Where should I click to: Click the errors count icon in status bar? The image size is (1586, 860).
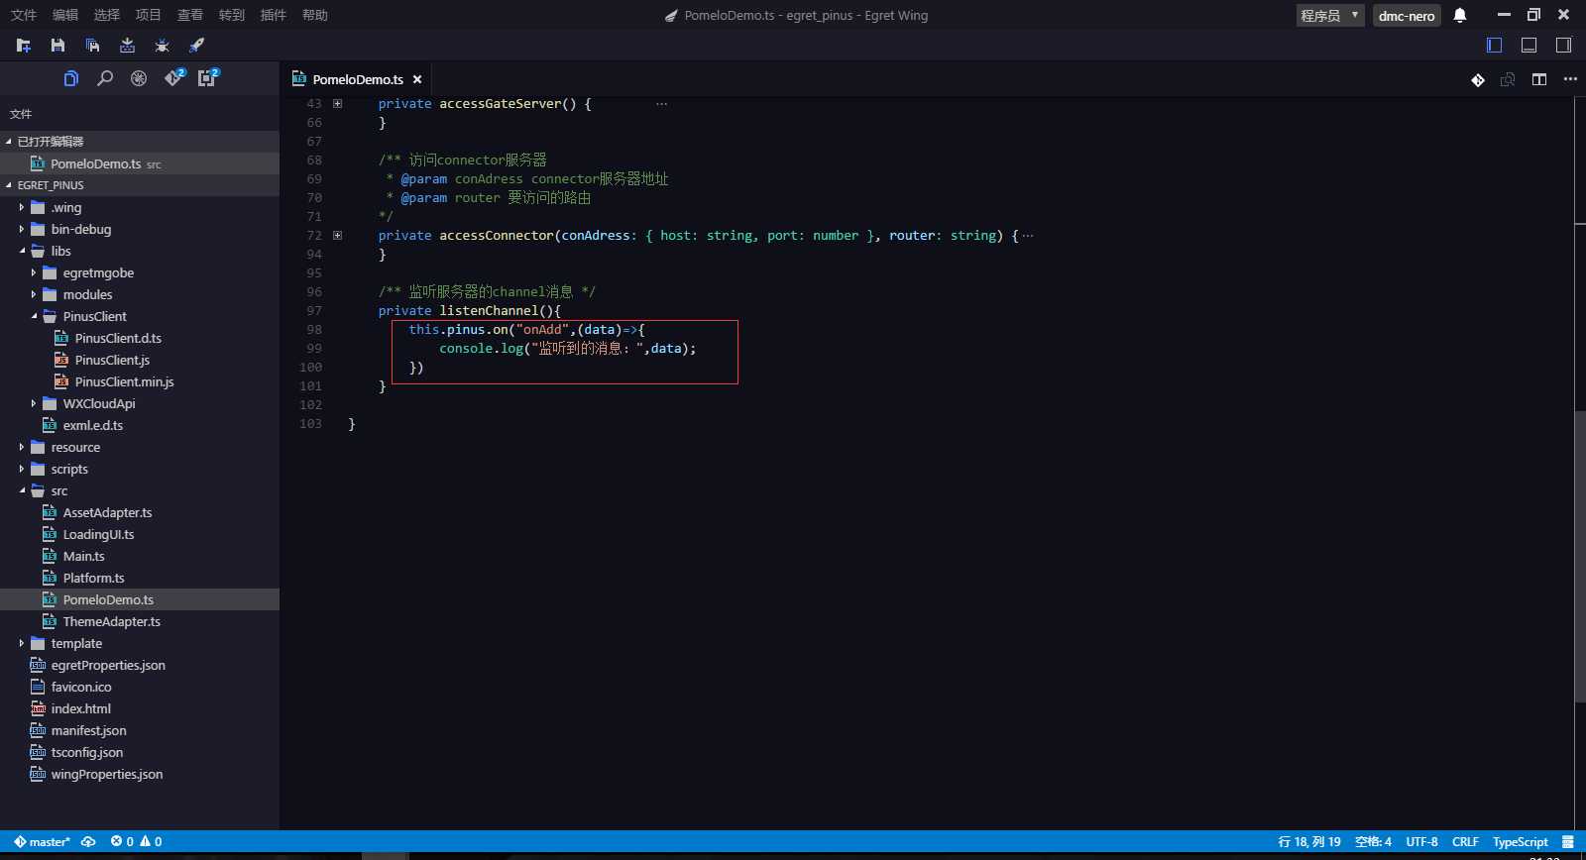pyautogui.click(x=122, y=841)
